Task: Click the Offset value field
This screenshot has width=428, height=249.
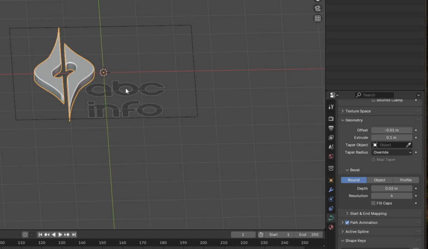Action: pyautogui.click(x=392, y=130)
